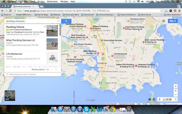Open the File menu
The width and height of the screenshot is (182, 114).
pyautogui.click(x=20, y=2)
